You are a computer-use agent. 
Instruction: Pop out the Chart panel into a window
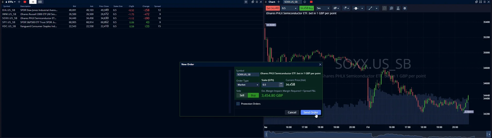[x=476, y=2]
